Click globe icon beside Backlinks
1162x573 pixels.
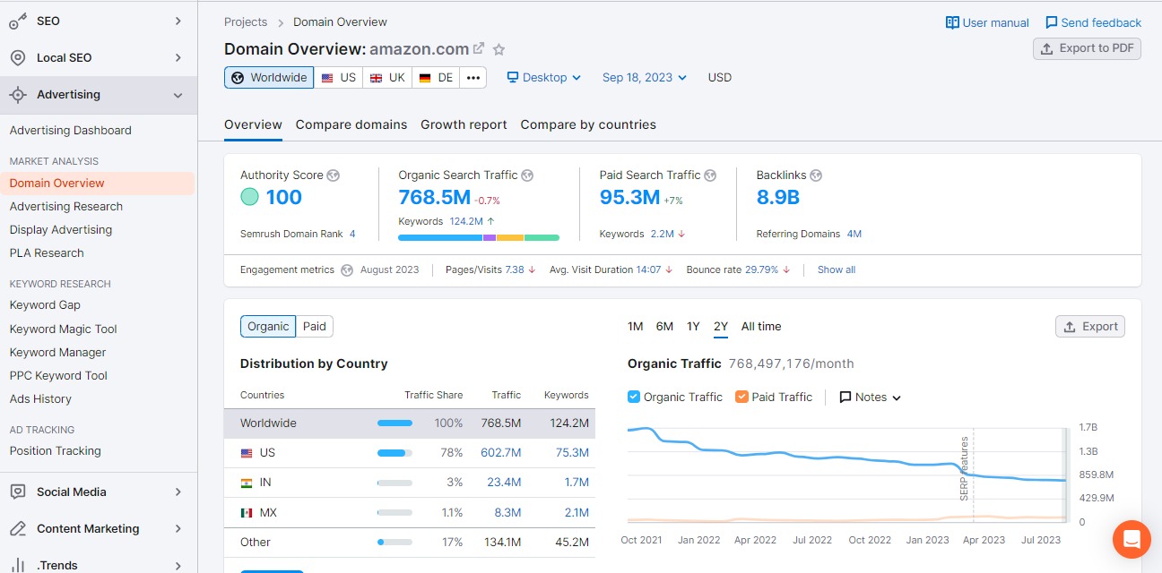click(816, 175)
